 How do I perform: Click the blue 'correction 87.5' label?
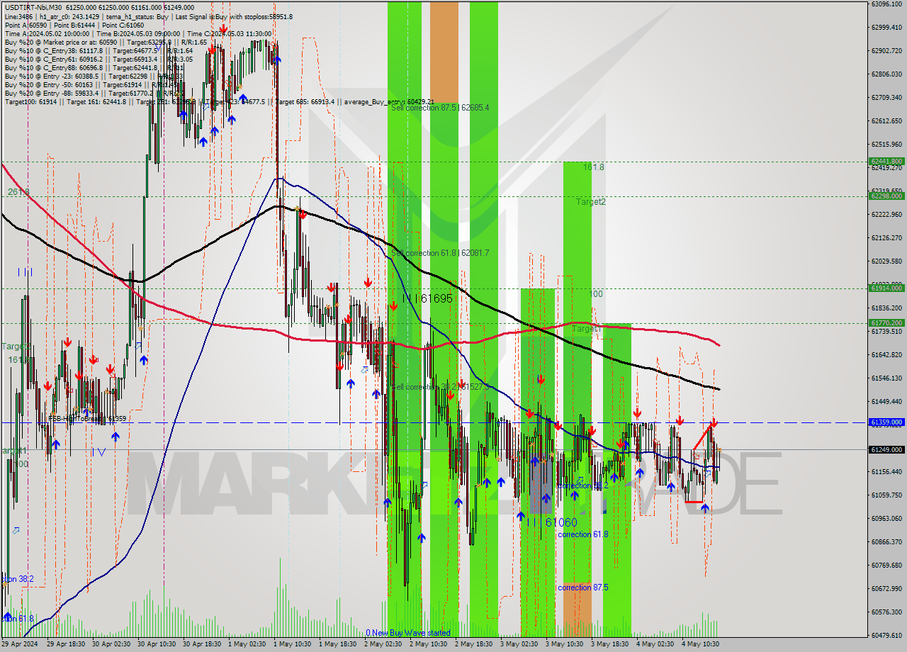click(x=582, y=587)
